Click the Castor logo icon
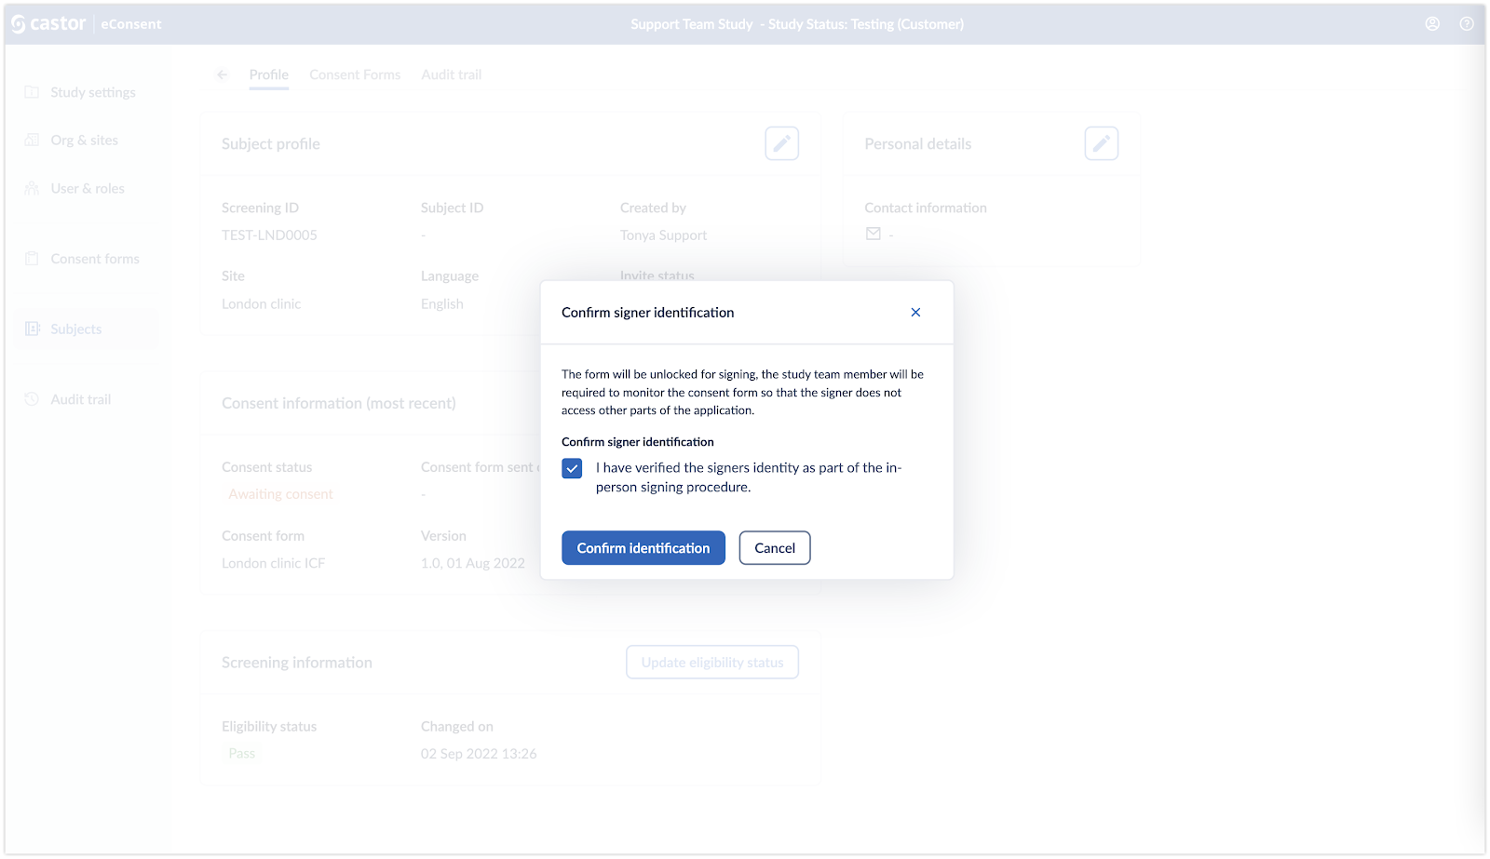This screenshot has width=1490, height=859. [19, 24]
